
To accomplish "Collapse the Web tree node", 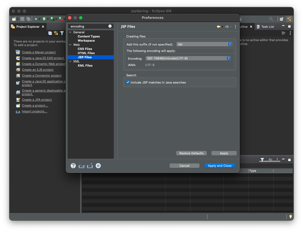I will click(70, 45).
